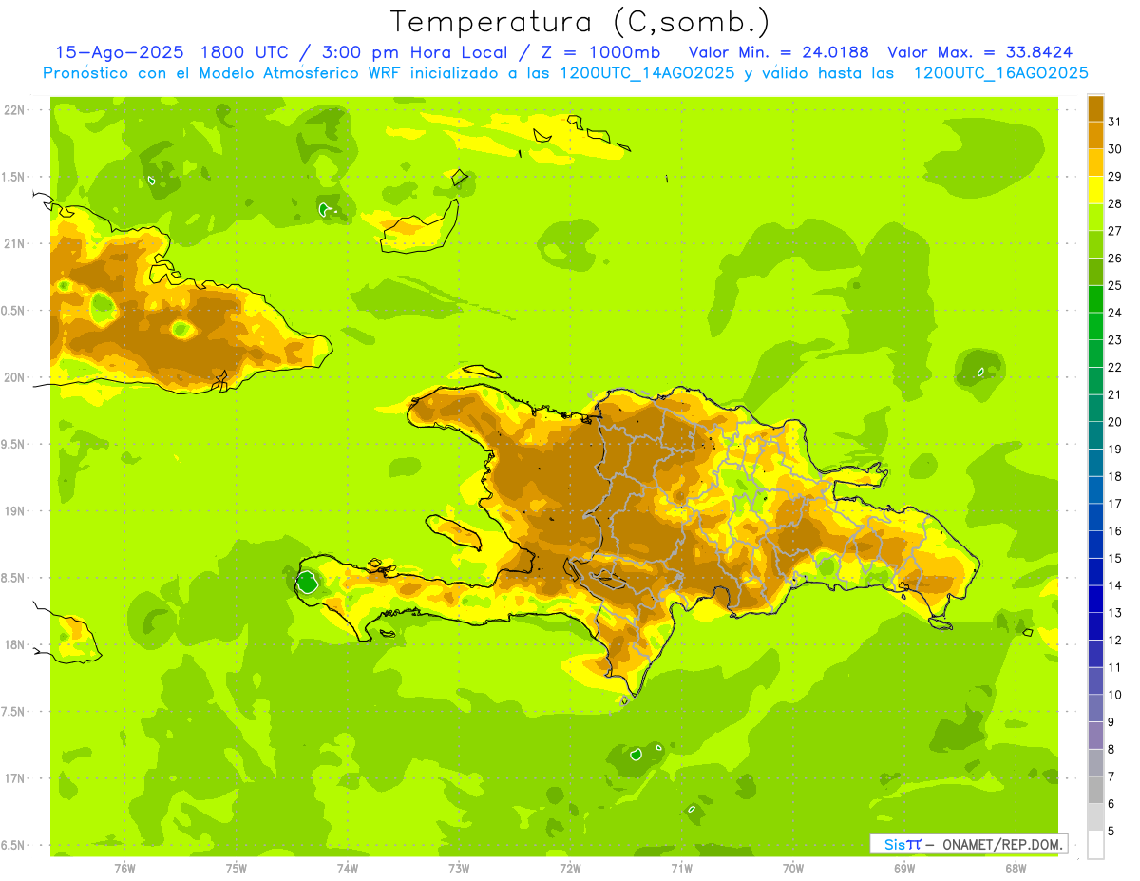
Task: Click the legend band between 30 and 31
Action: coord(1095,135)
